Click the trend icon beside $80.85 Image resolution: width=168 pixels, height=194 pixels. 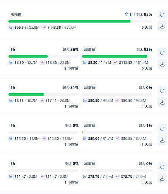(x=117, y=139)
